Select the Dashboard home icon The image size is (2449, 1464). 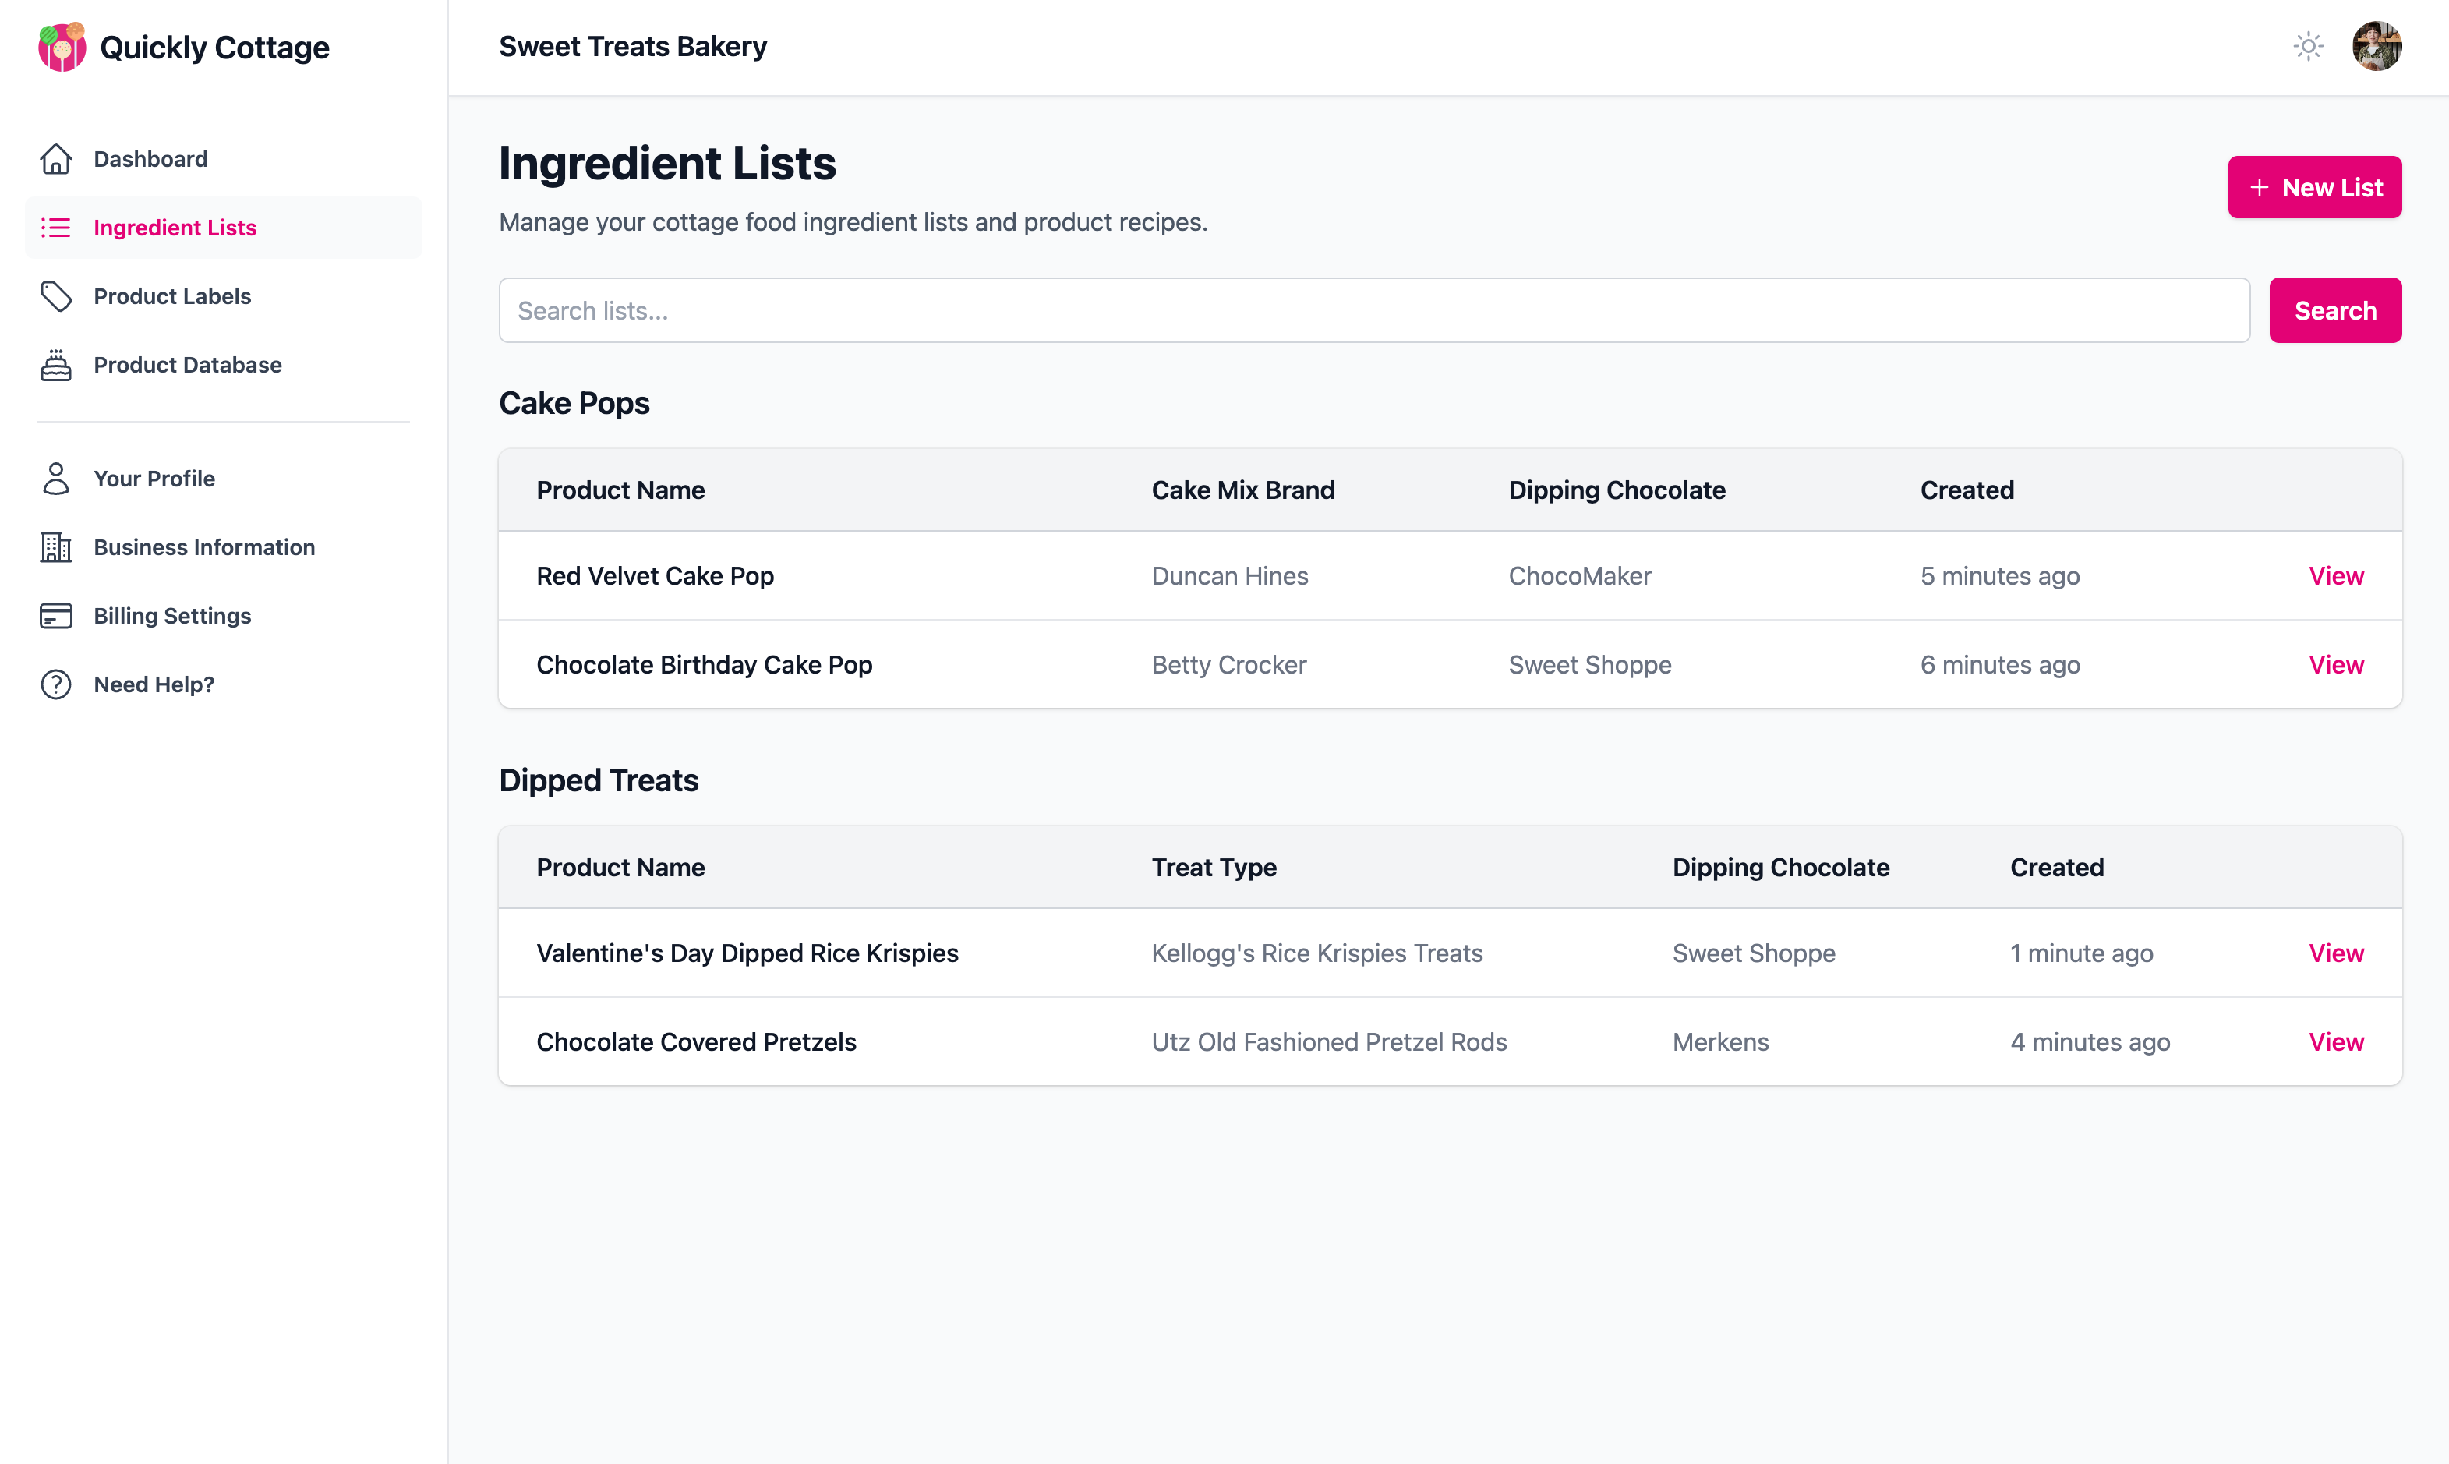(56, 159)
